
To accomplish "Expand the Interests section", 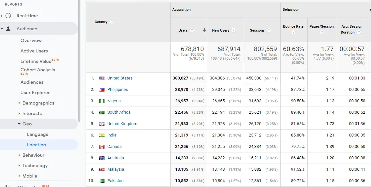I will coord(20,113).
